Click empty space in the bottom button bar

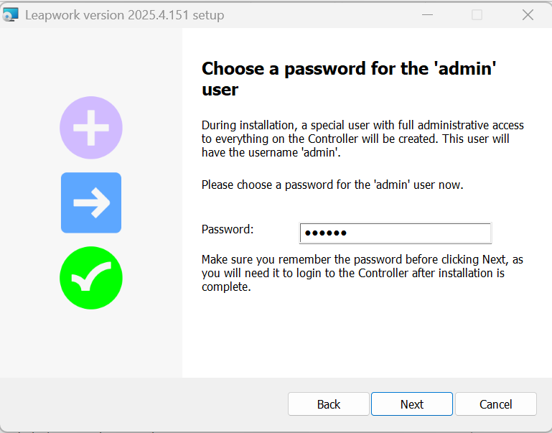(x=144, y=404)
